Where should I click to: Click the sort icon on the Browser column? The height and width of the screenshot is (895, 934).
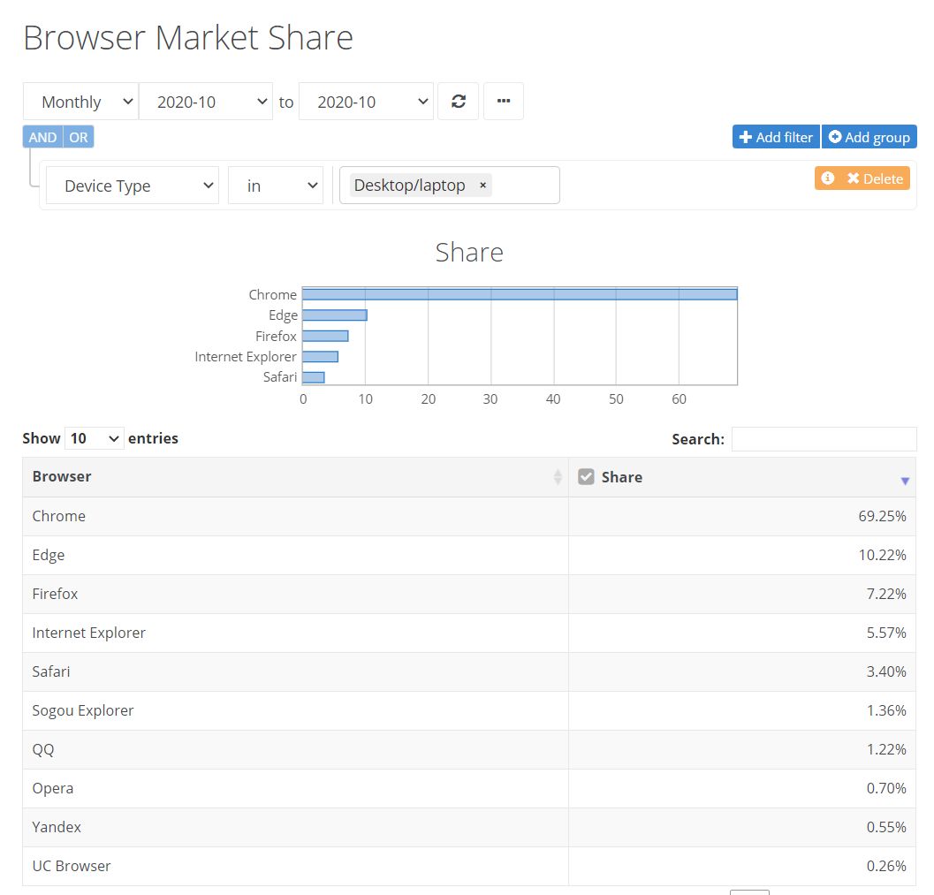(557, 476)
